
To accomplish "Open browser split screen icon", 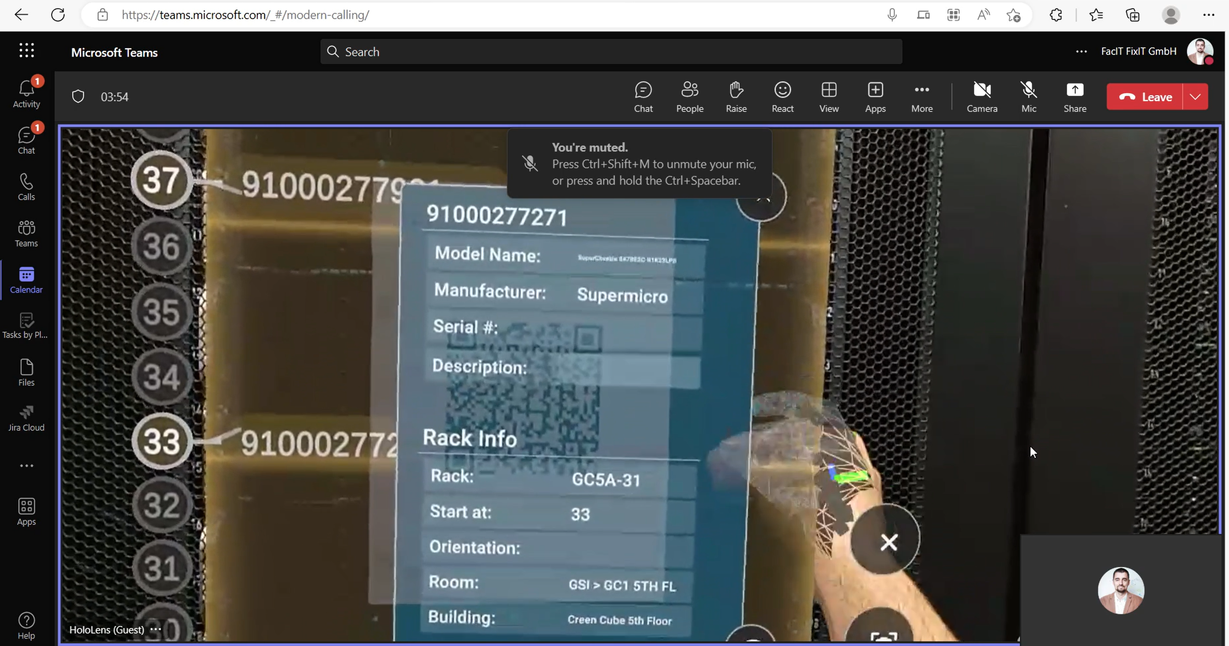I will click(x=923, y=15).
